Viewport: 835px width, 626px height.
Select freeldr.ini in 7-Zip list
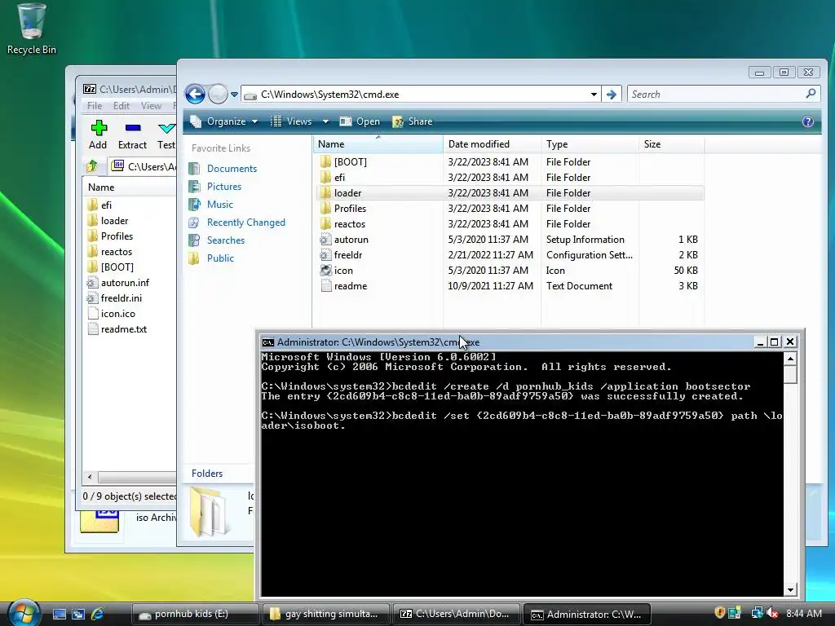coord(114,298)
